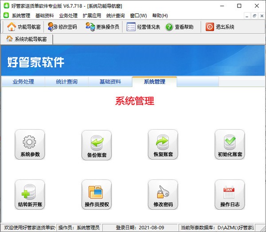Open the 窗口(W) menu
266x232 pixels.
(138, 16)
